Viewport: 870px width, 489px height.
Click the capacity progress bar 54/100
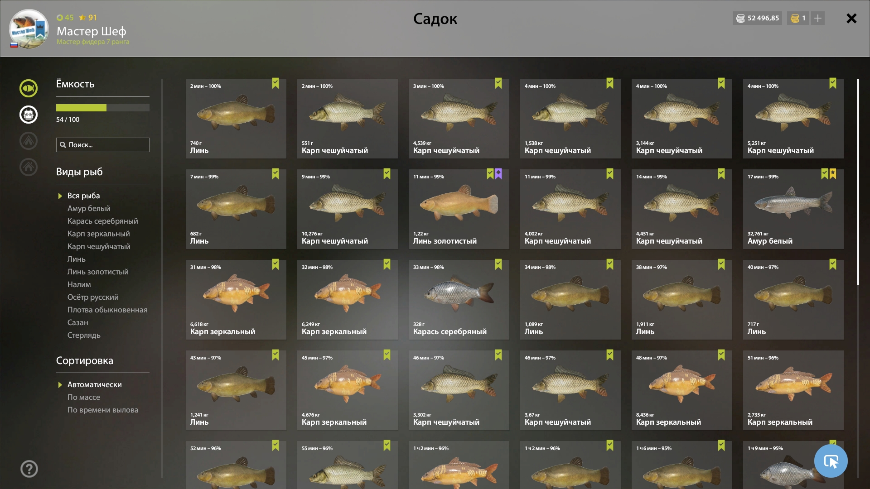[103, 108]
